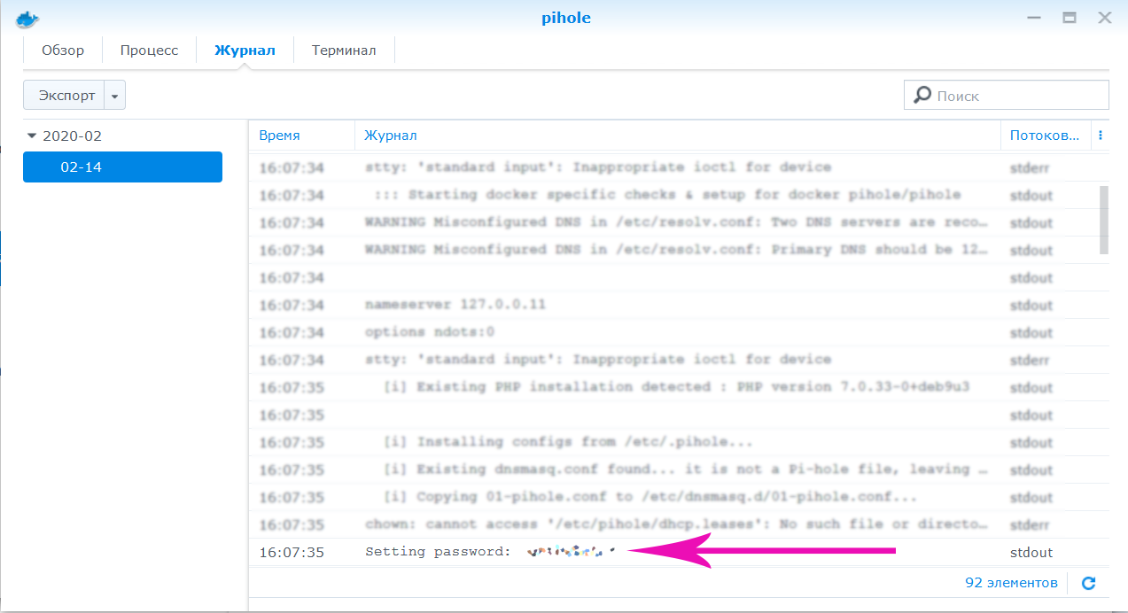1128x613 pixels.
Task: Click the '92 элементов' count label
Action: click(x=1011, y=583)
